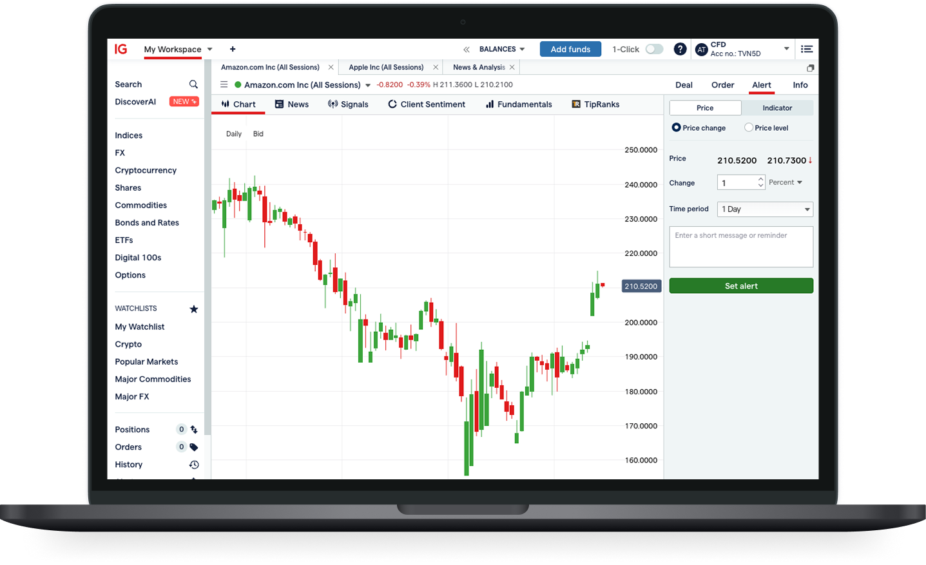The width and height of the screenshot is (926, 565).
Task: Click the Orders tag icon
Action: [x=193, y=447]
